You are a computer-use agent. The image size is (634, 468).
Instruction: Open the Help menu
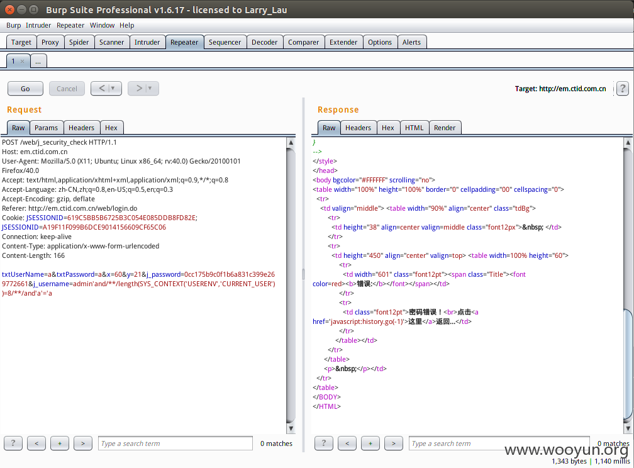[x=126, y=25]
